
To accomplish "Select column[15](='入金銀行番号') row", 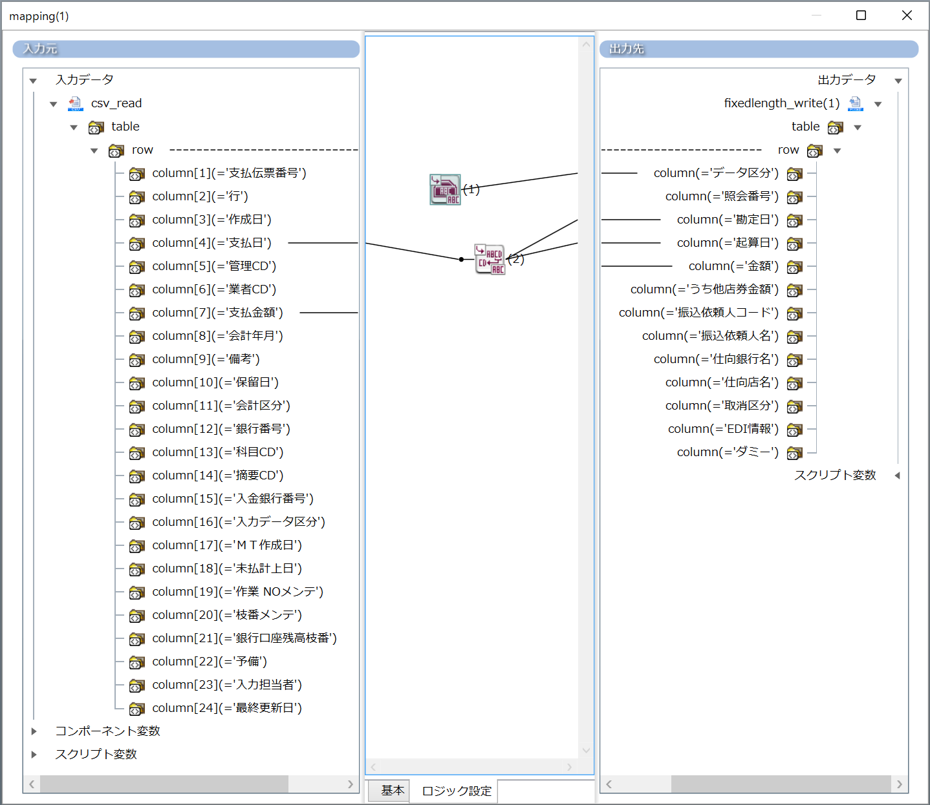I will 233,499.
